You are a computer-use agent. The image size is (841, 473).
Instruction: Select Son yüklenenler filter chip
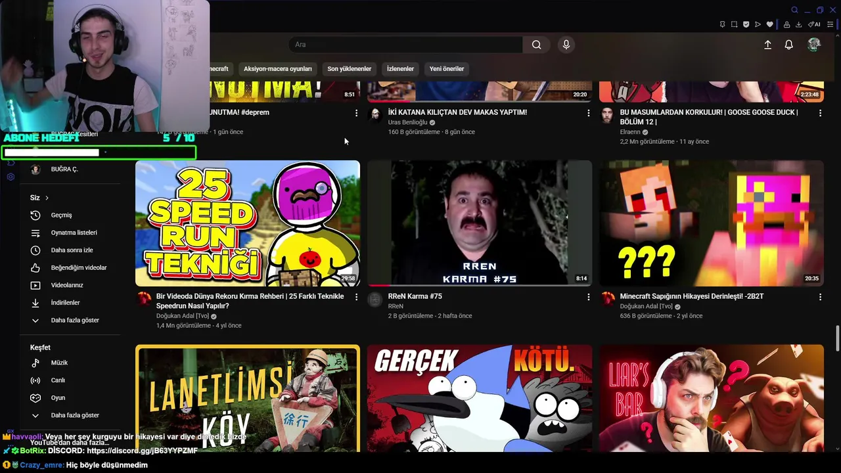point(350,69)
